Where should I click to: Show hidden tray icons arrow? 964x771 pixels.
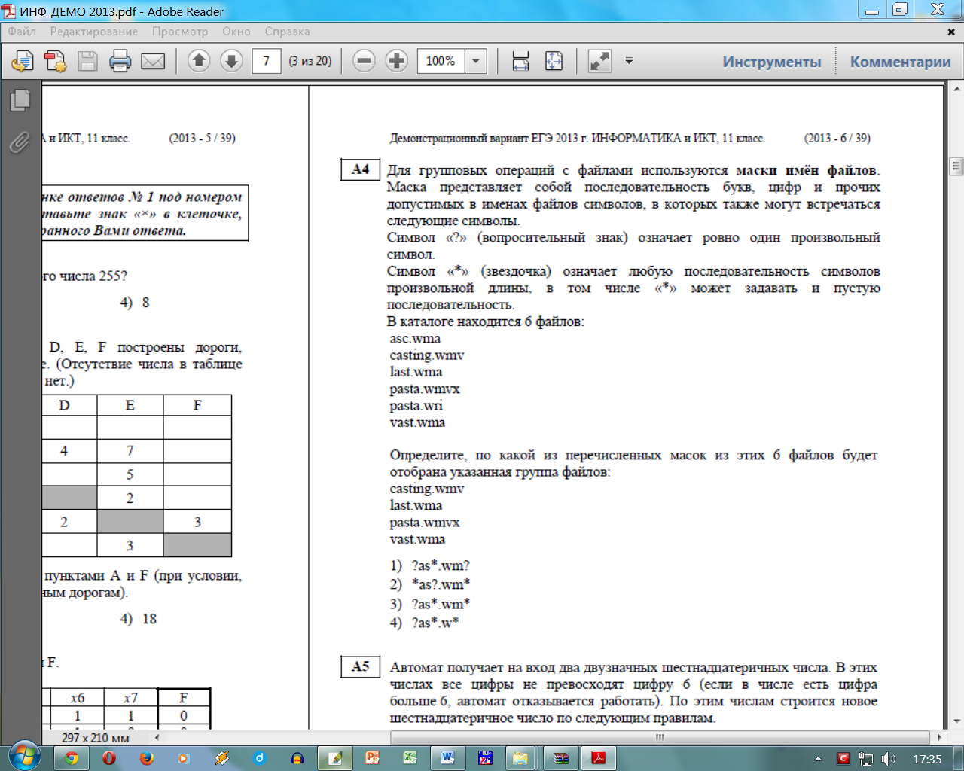819,759
